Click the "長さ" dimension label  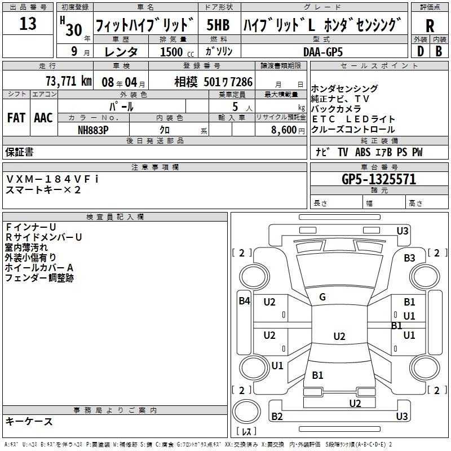(320, 204)
